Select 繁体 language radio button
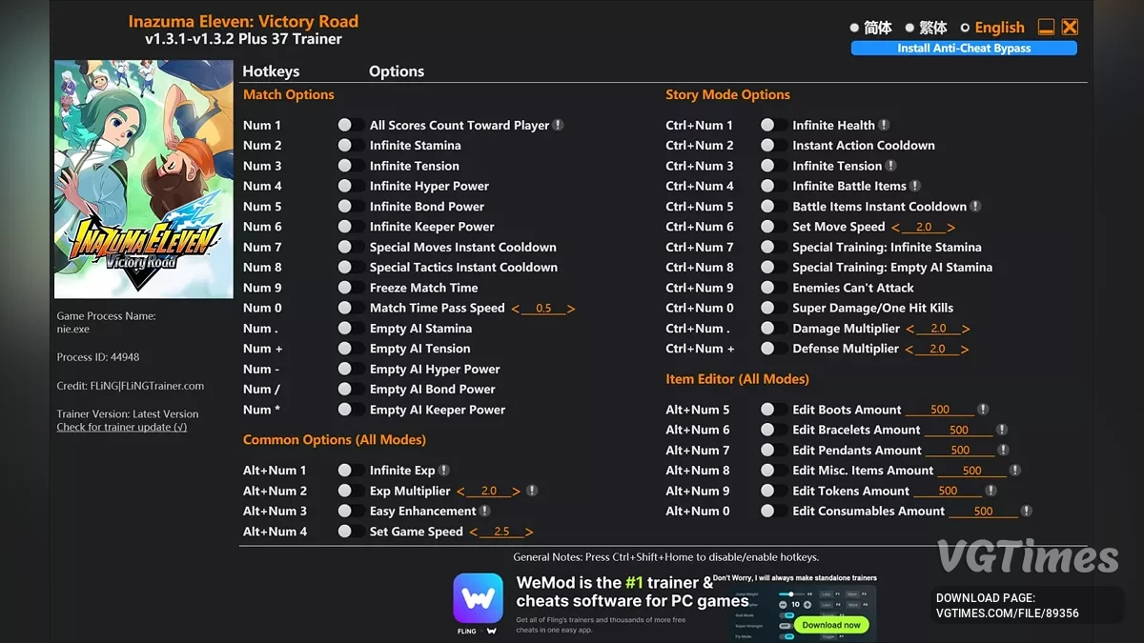 [x=909, y=28]
